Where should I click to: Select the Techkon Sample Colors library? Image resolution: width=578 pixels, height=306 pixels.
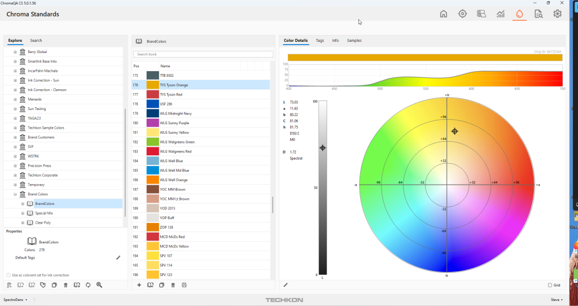click(x=46, y=128)
